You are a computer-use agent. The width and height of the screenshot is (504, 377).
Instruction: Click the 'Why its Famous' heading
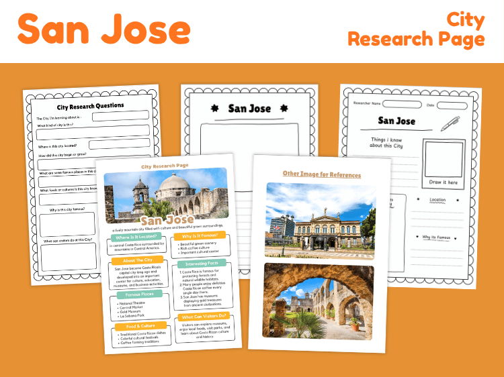click(x=436, y=237)
